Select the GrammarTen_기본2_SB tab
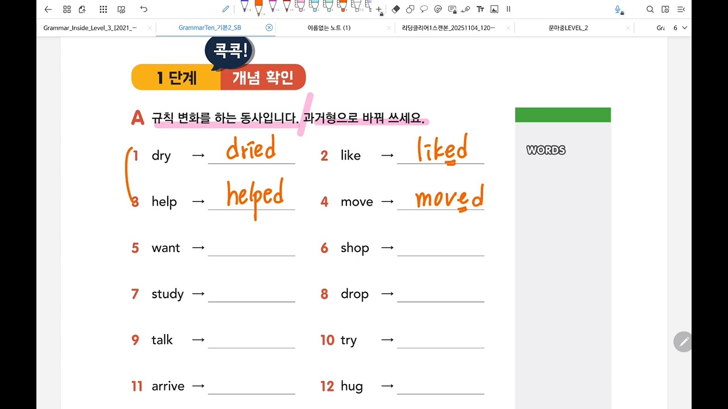728x409 pixels. (209, 28)
